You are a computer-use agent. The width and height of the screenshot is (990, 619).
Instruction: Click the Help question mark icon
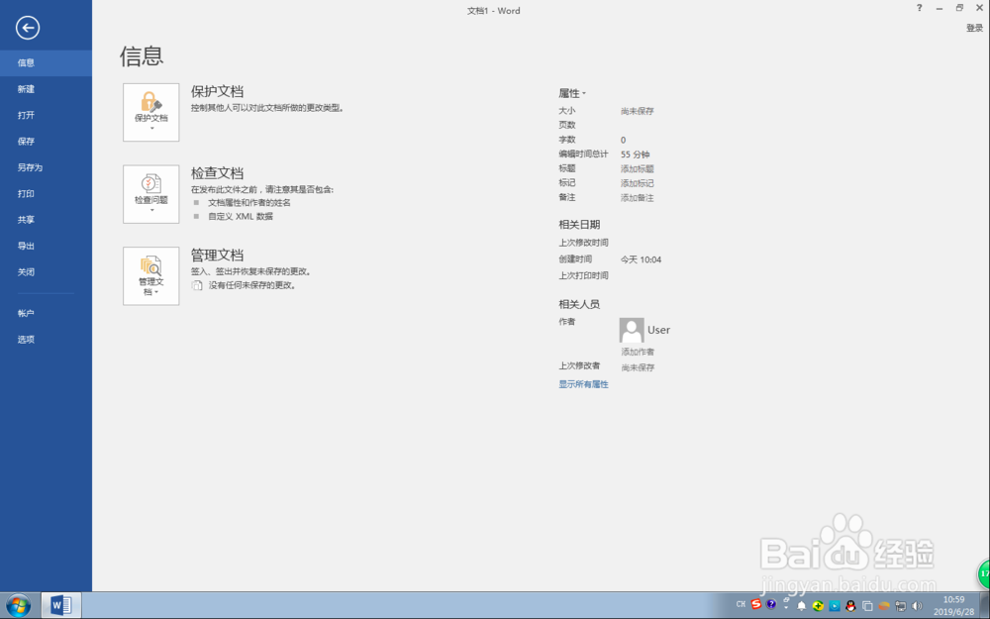point(919,8)
